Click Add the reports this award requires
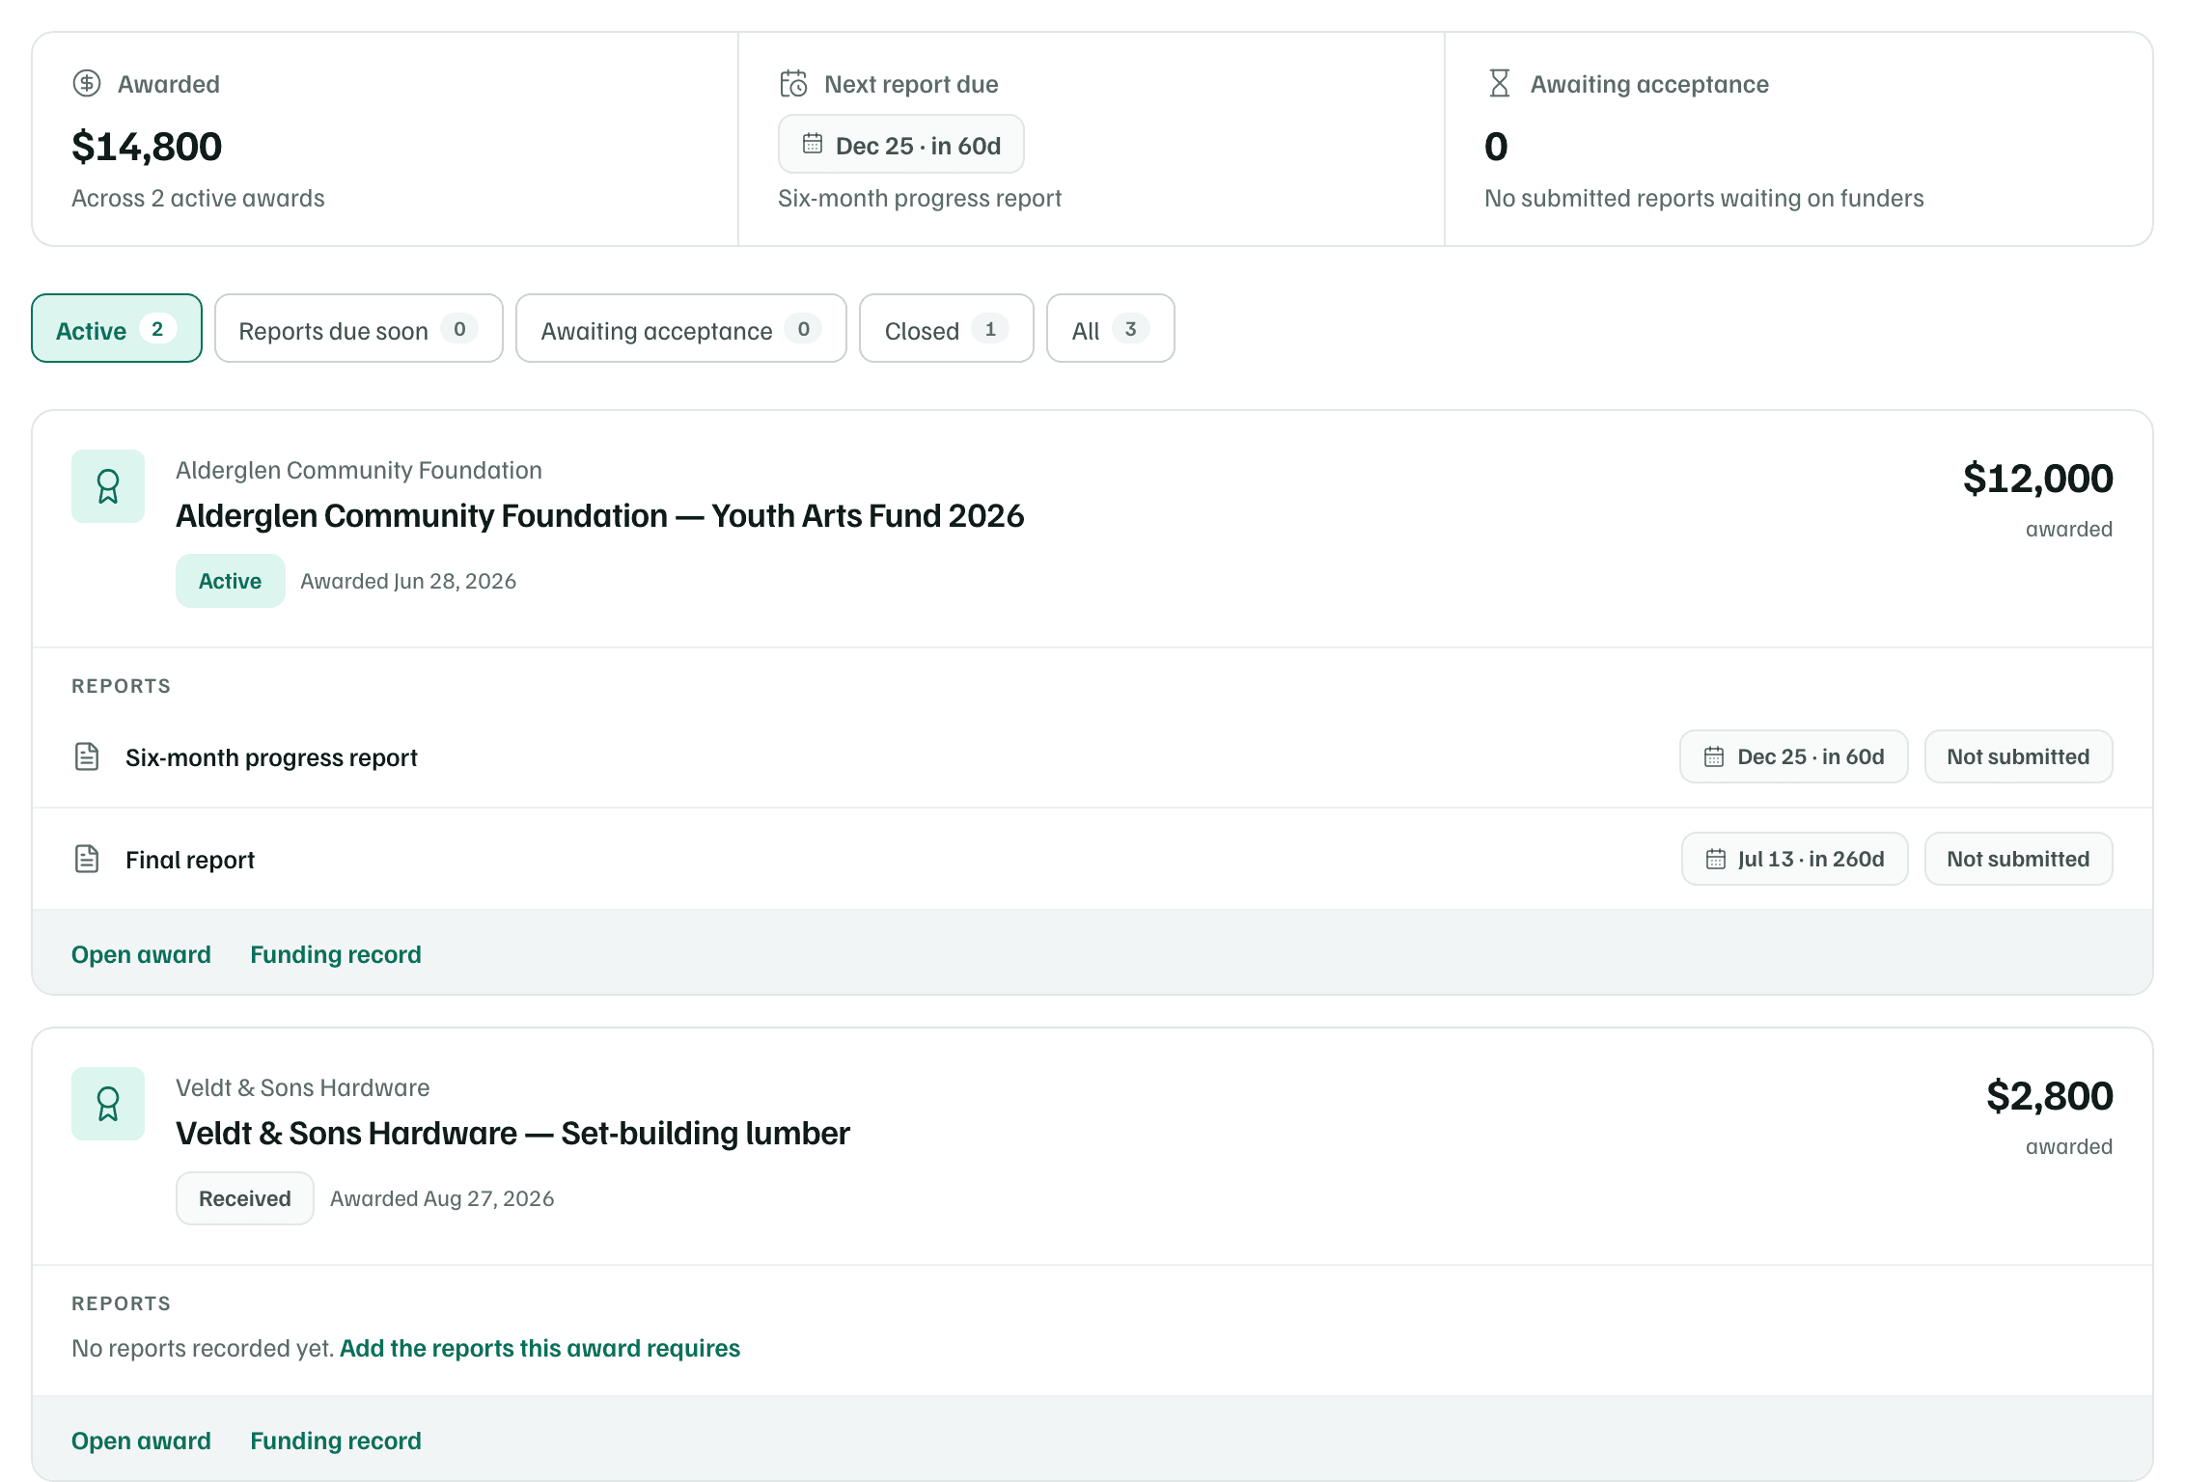The width and height of the screenshot is (2185, 1482). pos(539,1348)
